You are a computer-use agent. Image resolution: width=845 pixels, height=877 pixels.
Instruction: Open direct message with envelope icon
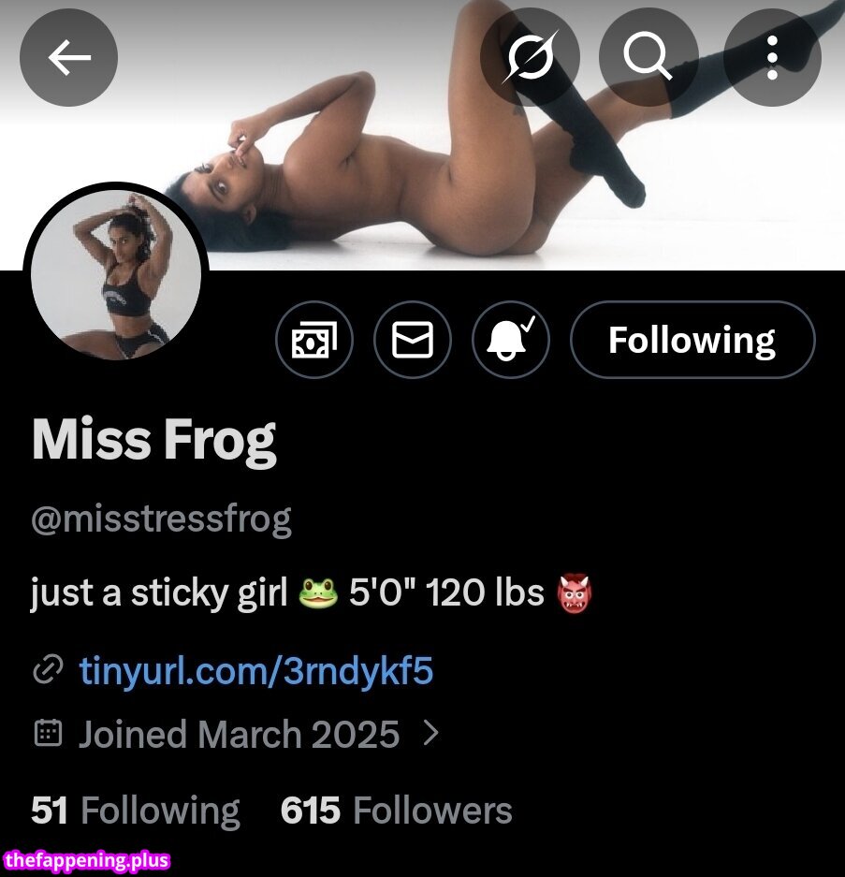[x=413, y=340]
